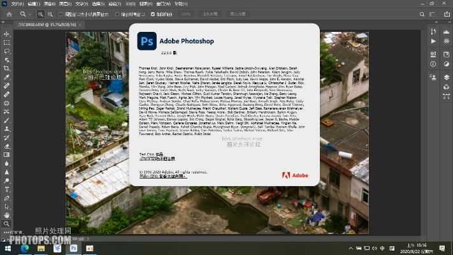Click the Zoom In magnifier icon

click(x=40, y=13)
